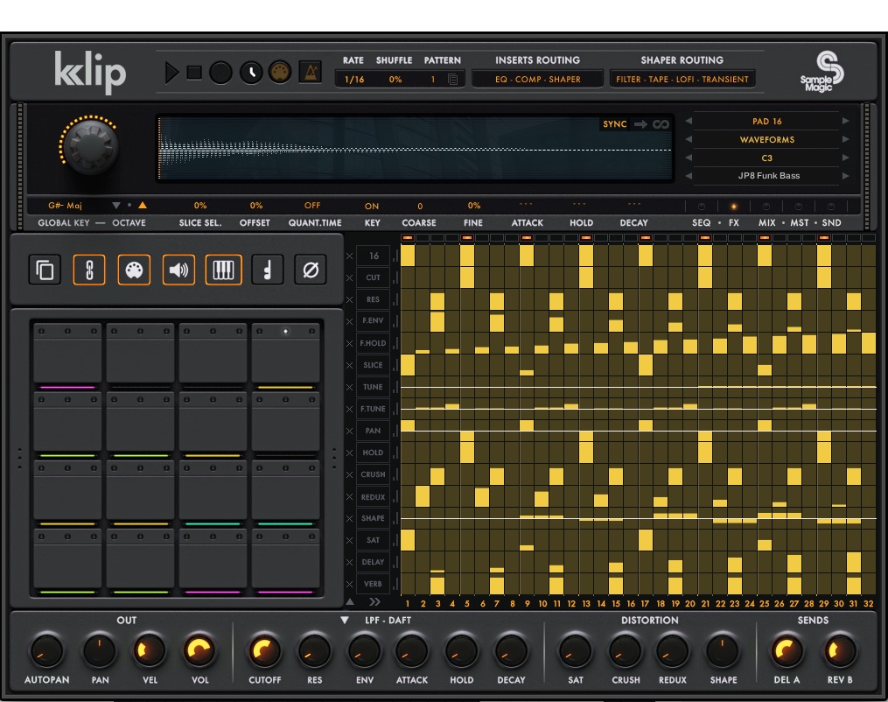Screen dimensions: 888x702
Task: Select the 16 lane button
Action: (x=373, y=256)
